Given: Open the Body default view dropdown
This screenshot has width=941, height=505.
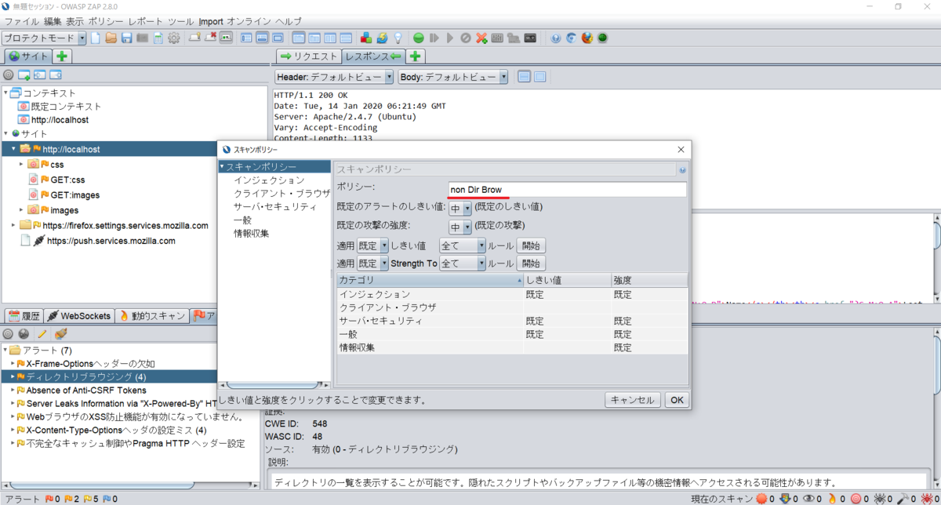Looking at the screenshot, I should click(453, 77).
